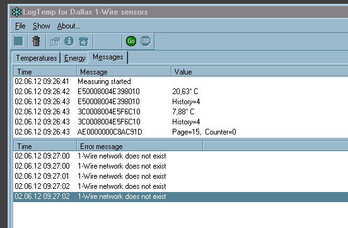Screen dimensions: 348x228
Task: Select E50008004E398010 row with History=4
Action: [181, 102]
